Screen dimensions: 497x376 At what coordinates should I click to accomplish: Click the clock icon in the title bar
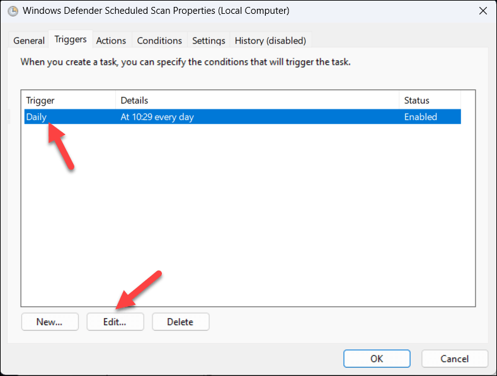click(x=13, y=11)
